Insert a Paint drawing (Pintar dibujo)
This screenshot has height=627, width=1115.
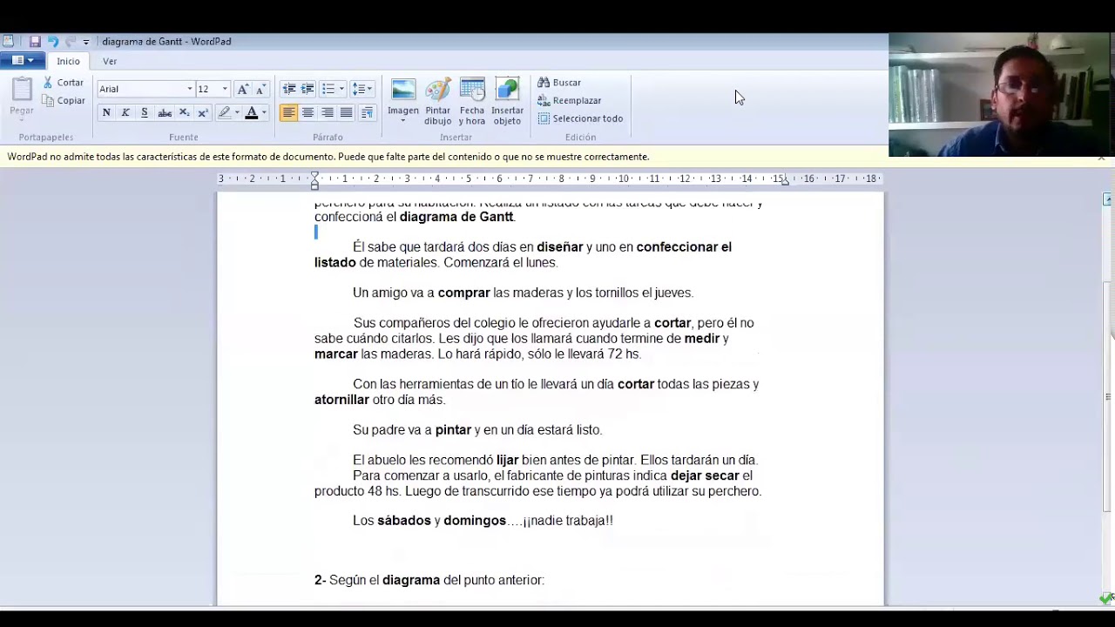click(x=437, y=102)
